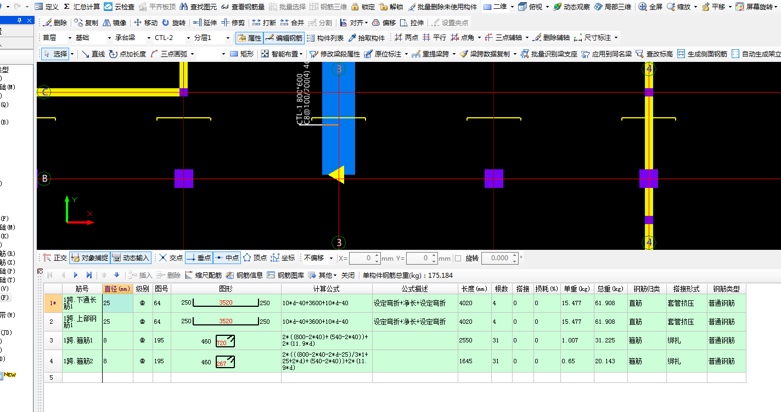Select the 删除 delete tool in edit toolbar

click(55, 22)
